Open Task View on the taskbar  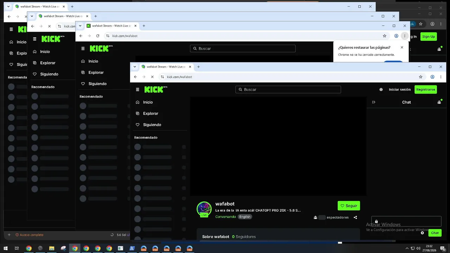click(x=17, y=248)
